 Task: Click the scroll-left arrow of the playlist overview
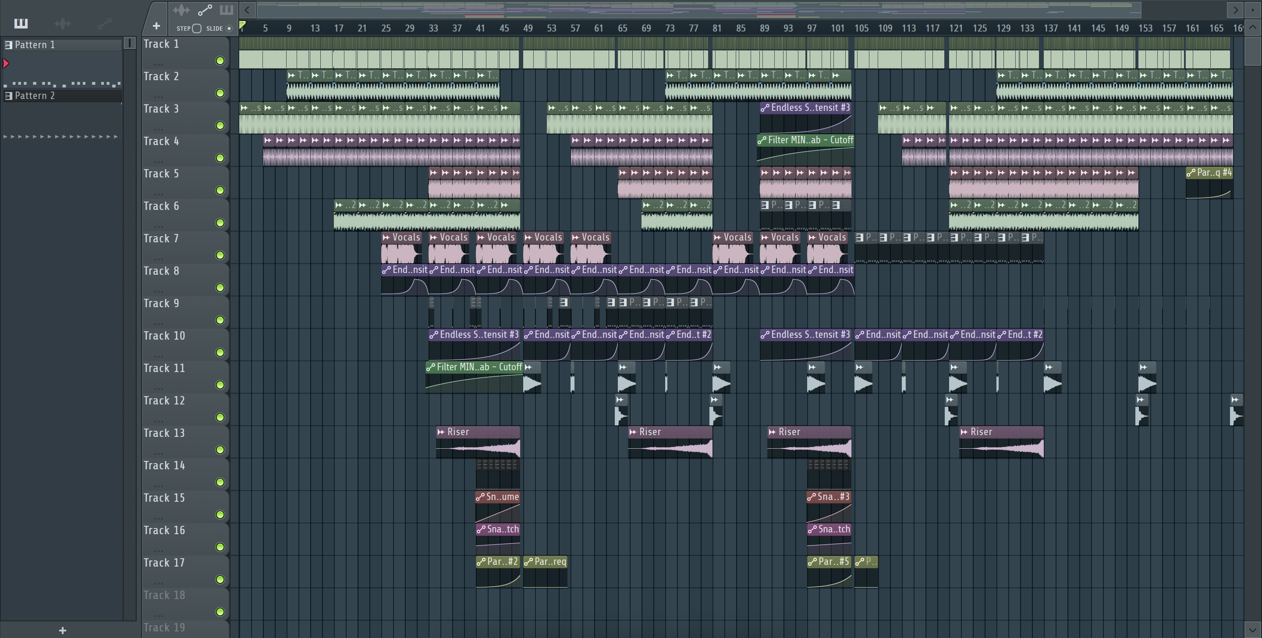[248, 10]
